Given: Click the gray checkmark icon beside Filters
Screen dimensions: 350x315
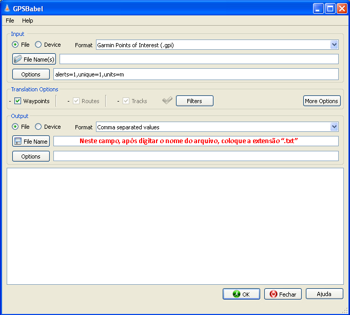Looking at the screenshot, I should tap(167, 101).
